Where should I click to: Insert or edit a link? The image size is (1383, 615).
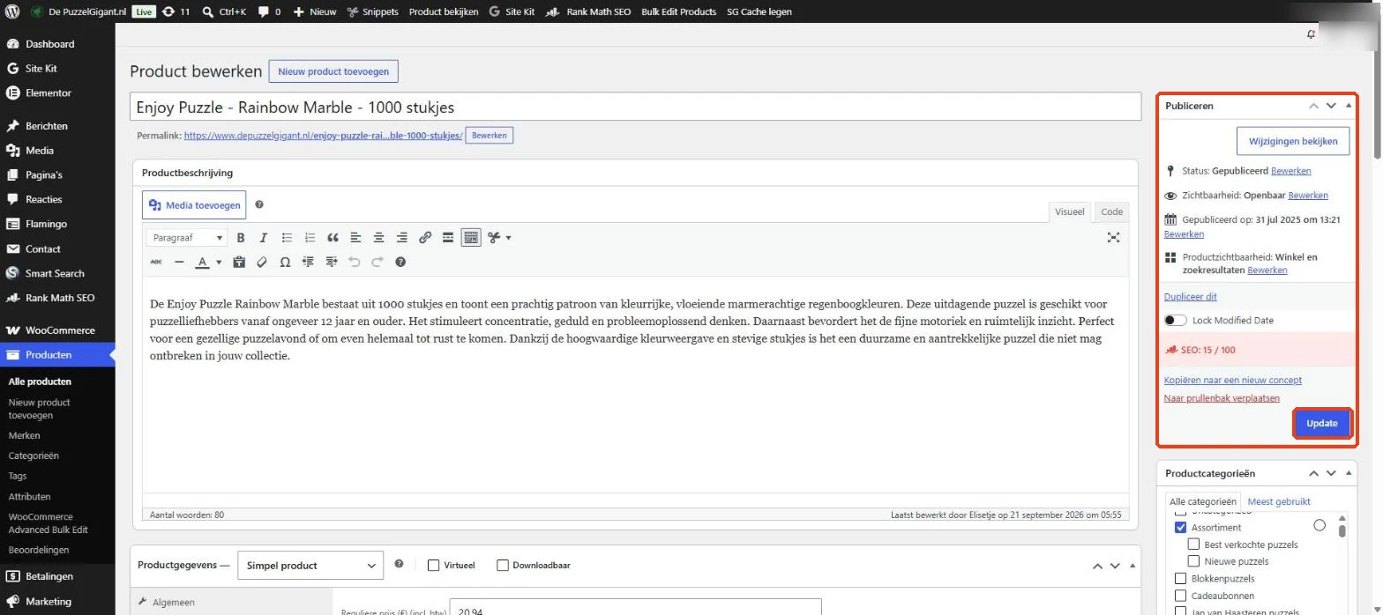click(425, 238)
